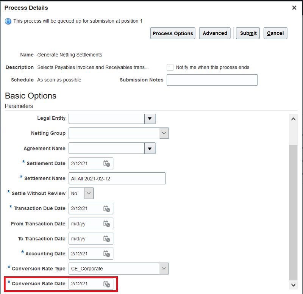Expand the Legal Entity dropdown
This screenshot has height=294, width=303.
pyautogui.click(x=150, y=119)
